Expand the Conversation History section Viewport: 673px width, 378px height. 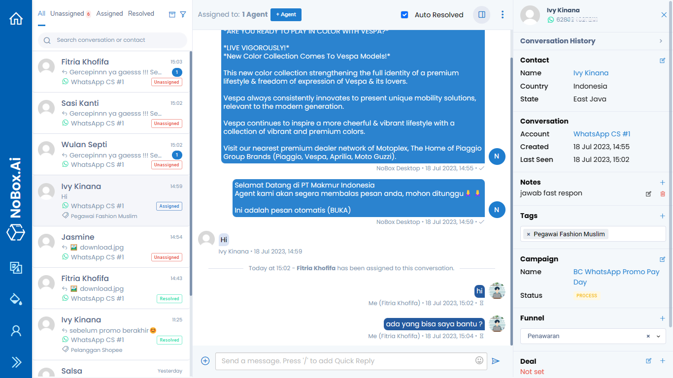tap(661, 41)
